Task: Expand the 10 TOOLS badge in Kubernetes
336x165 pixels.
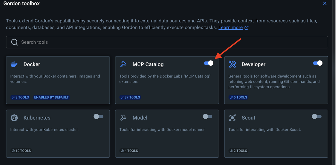Action: point(21,151)
